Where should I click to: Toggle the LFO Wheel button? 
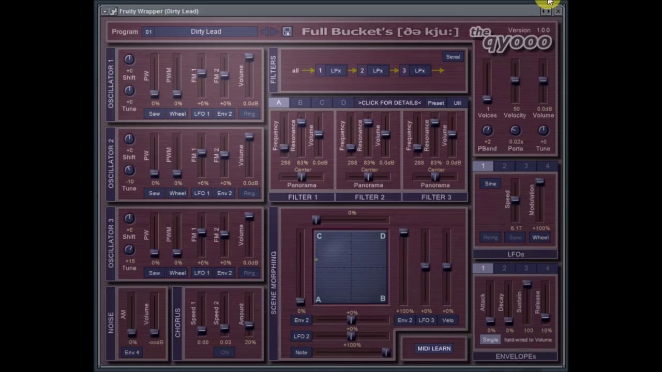[x=540, y=238]
